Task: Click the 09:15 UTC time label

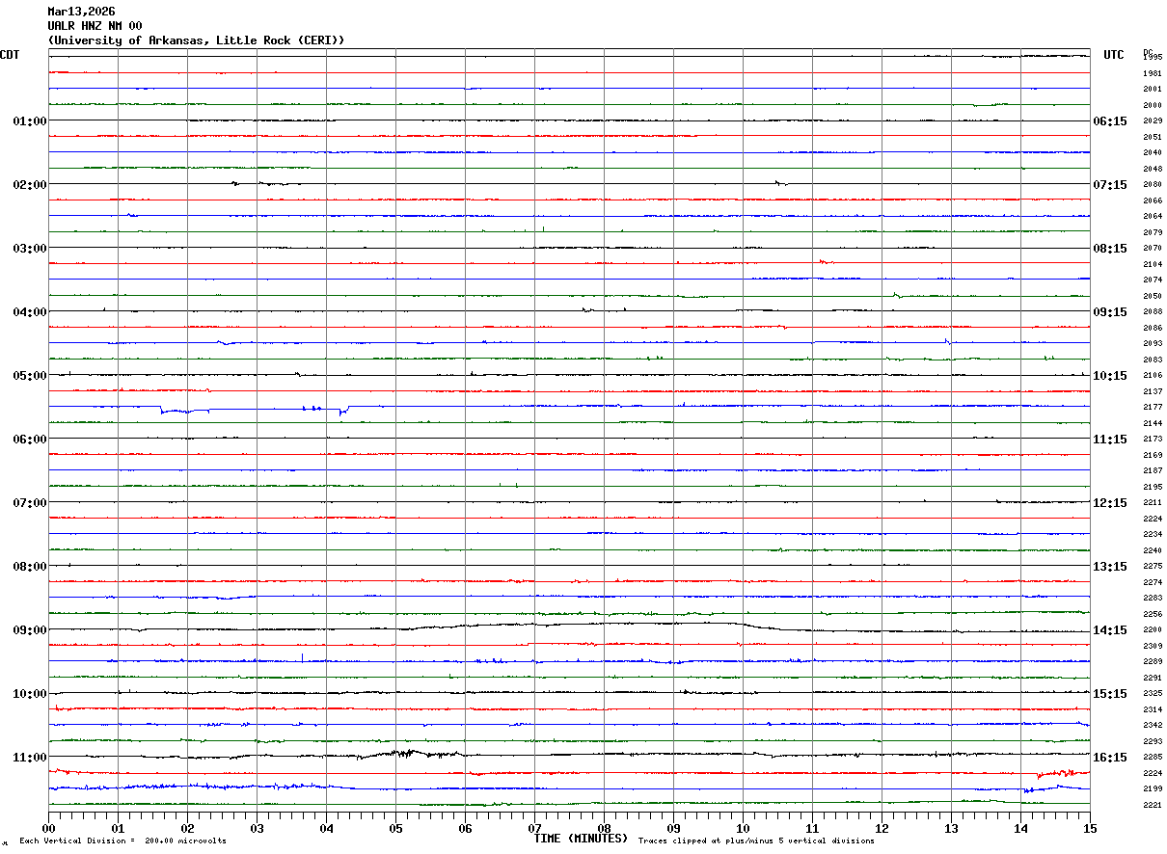Action: [1110, 312]
